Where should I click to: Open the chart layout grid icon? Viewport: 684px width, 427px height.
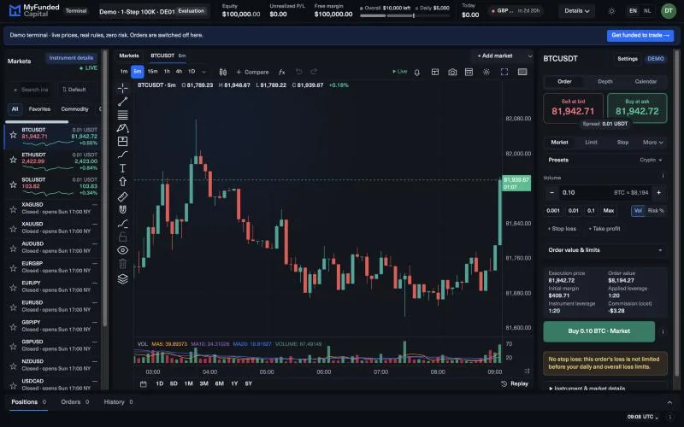point(435,72)
